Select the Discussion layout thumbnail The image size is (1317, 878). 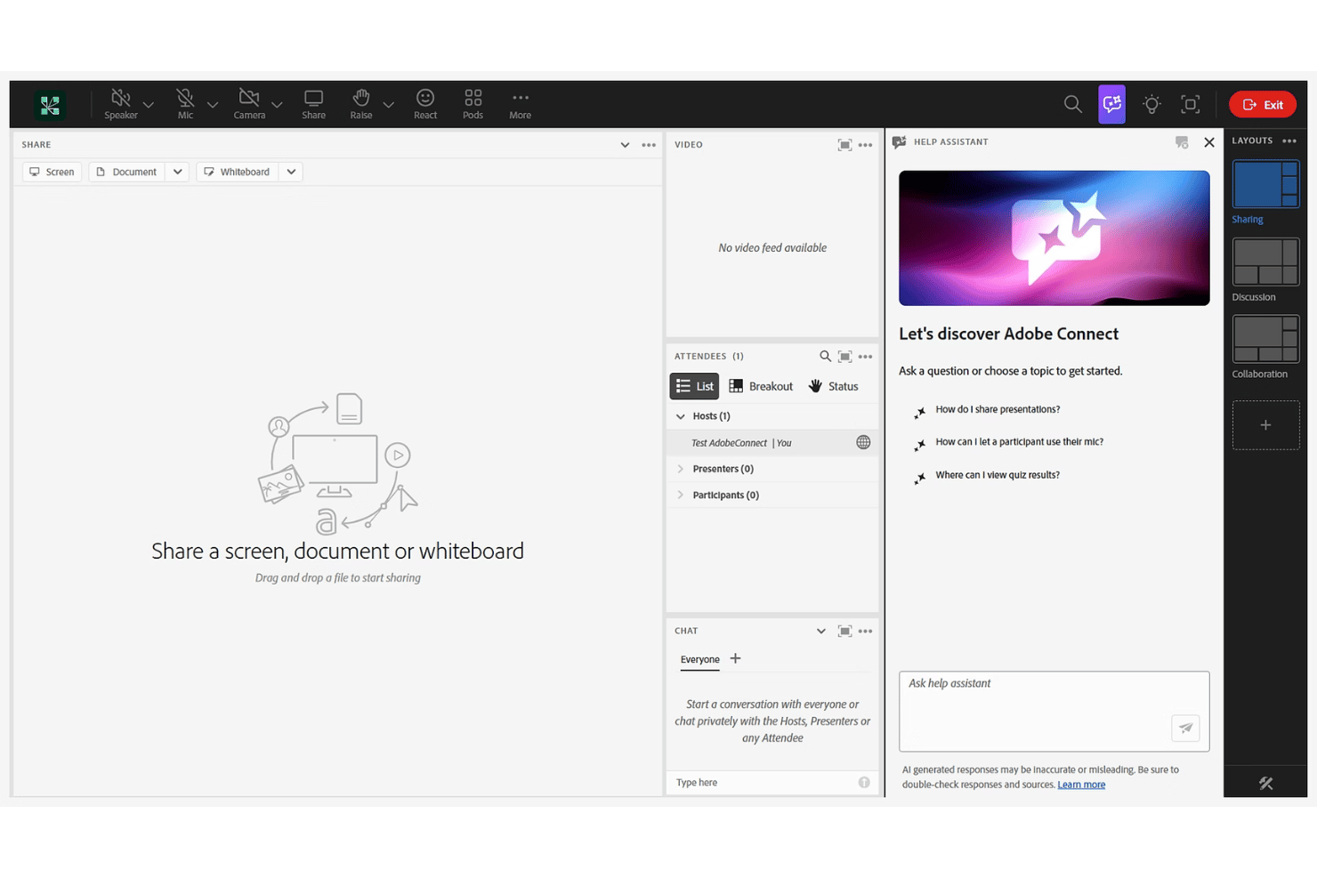[x=1265, y=262]
